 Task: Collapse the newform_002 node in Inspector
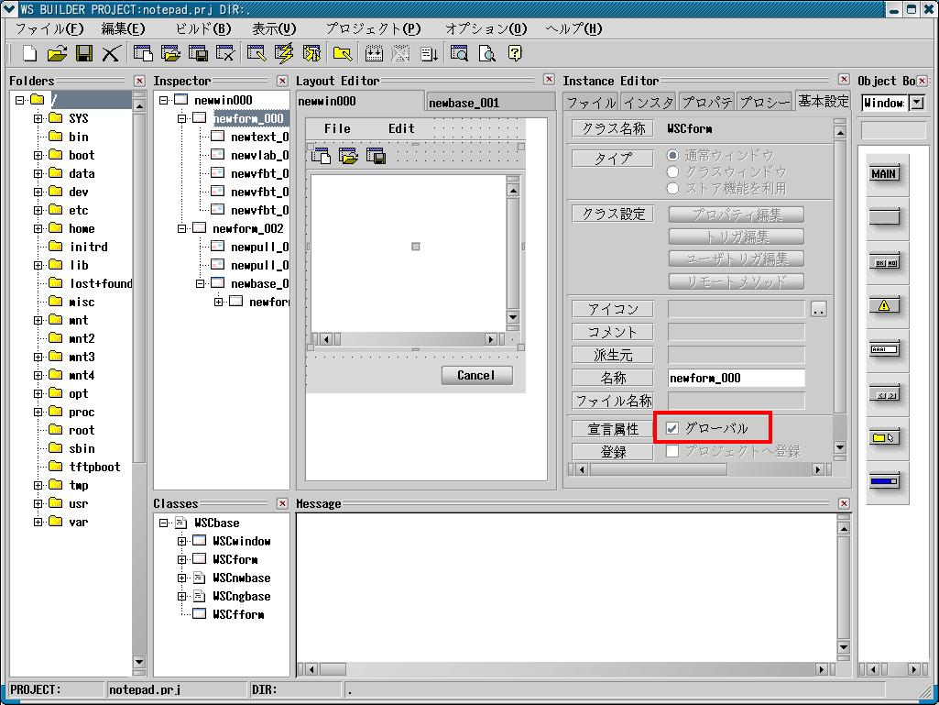coord(182,228)
